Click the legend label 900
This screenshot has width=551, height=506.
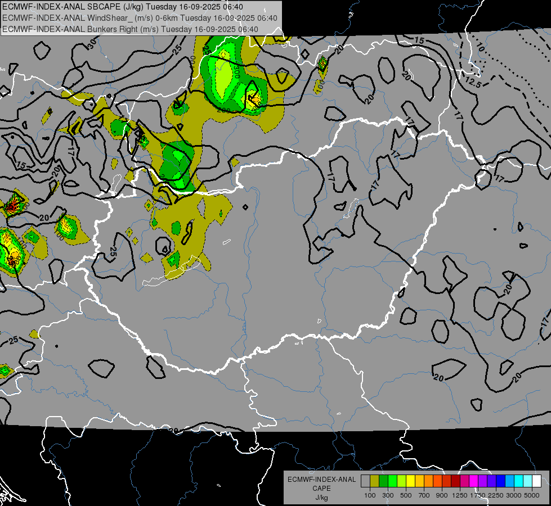click(442, 495)
